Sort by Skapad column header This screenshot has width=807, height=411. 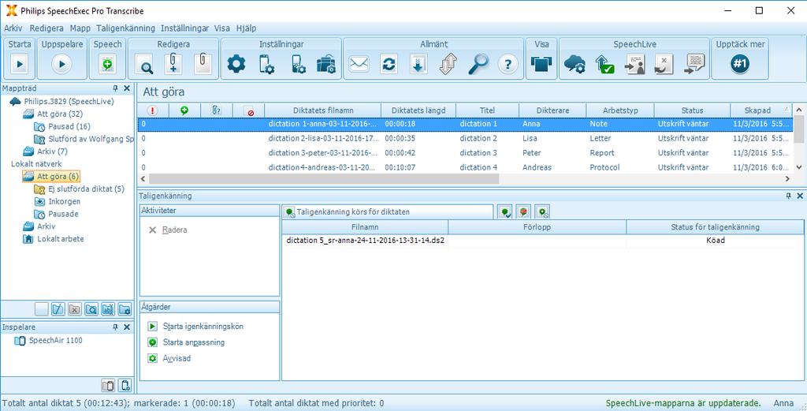click(760, 110)
